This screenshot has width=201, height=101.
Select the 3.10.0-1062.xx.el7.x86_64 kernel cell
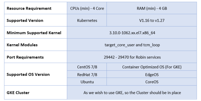pos(132,32)
